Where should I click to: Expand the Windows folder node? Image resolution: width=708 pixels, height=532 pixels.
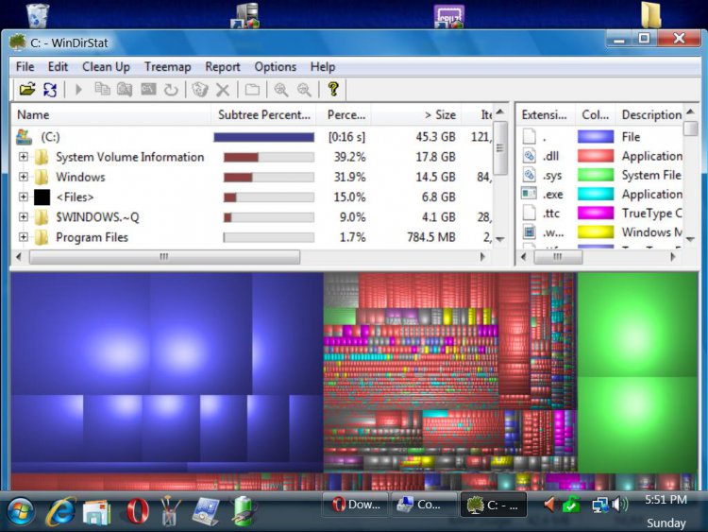click(23, 177)
